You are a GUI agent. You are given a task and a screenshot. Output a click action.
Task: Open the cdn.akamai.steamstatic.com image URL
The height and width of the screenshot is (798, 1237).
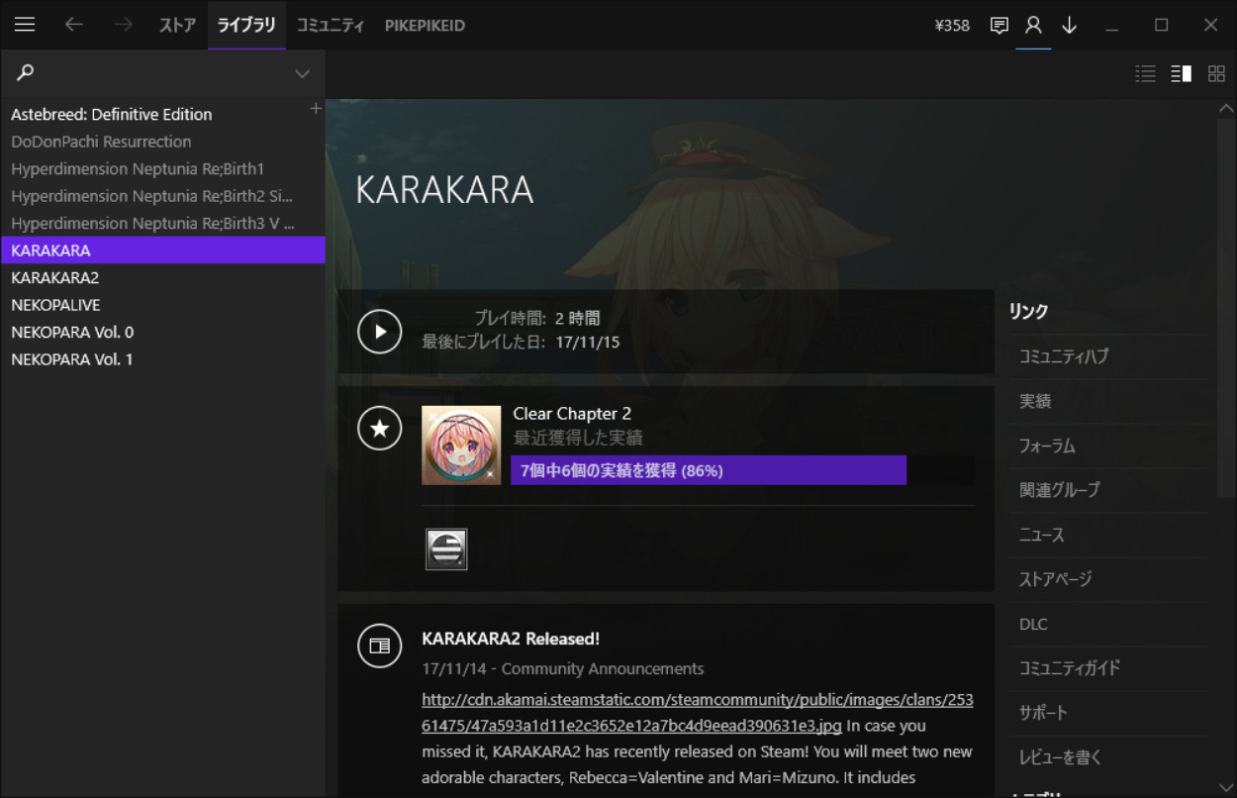click(698, 713)
